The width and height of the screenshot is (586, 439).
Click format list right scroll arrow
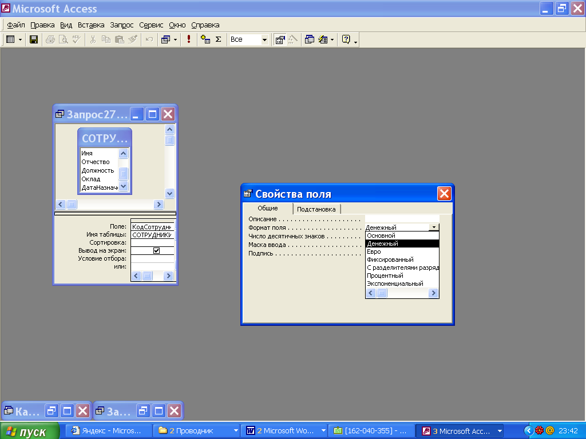coord(434,293)
